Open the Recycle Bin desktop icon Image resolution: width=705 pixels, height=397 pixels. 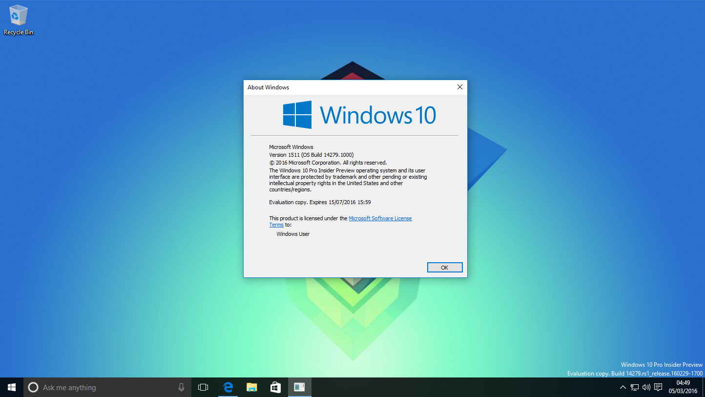(19, 20)
